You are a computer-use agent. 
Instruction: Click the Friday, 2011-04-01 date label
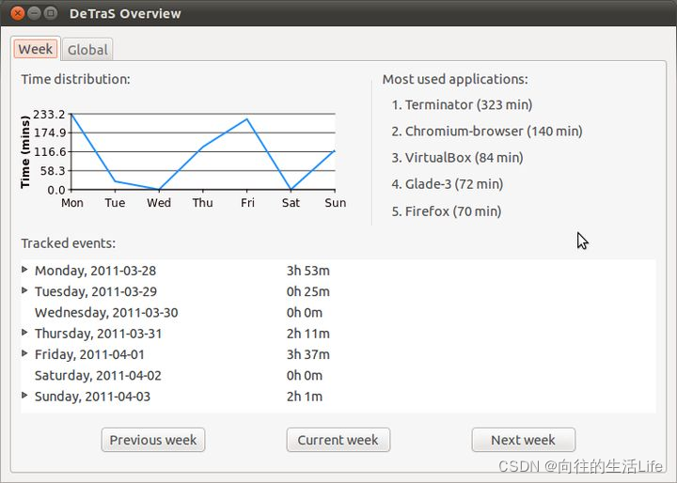[x=89, y=354]
